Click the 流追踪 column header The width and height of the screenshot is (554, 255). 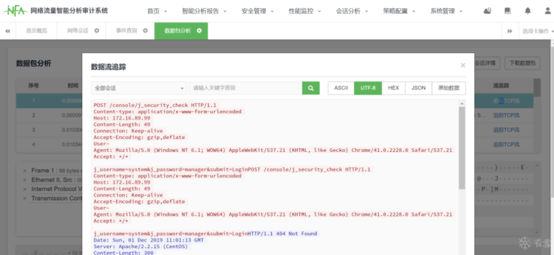501,86
